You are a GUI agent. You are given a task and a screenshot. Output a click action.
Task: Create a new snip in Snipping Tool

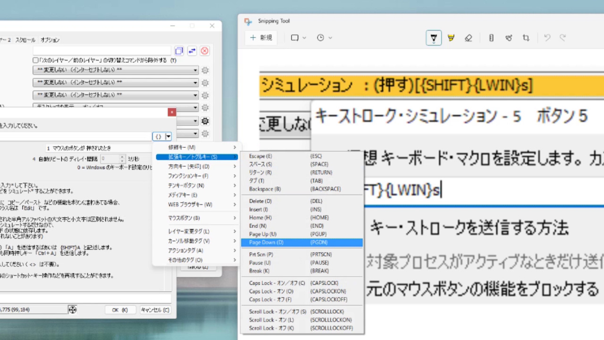[x=261, y=38]
